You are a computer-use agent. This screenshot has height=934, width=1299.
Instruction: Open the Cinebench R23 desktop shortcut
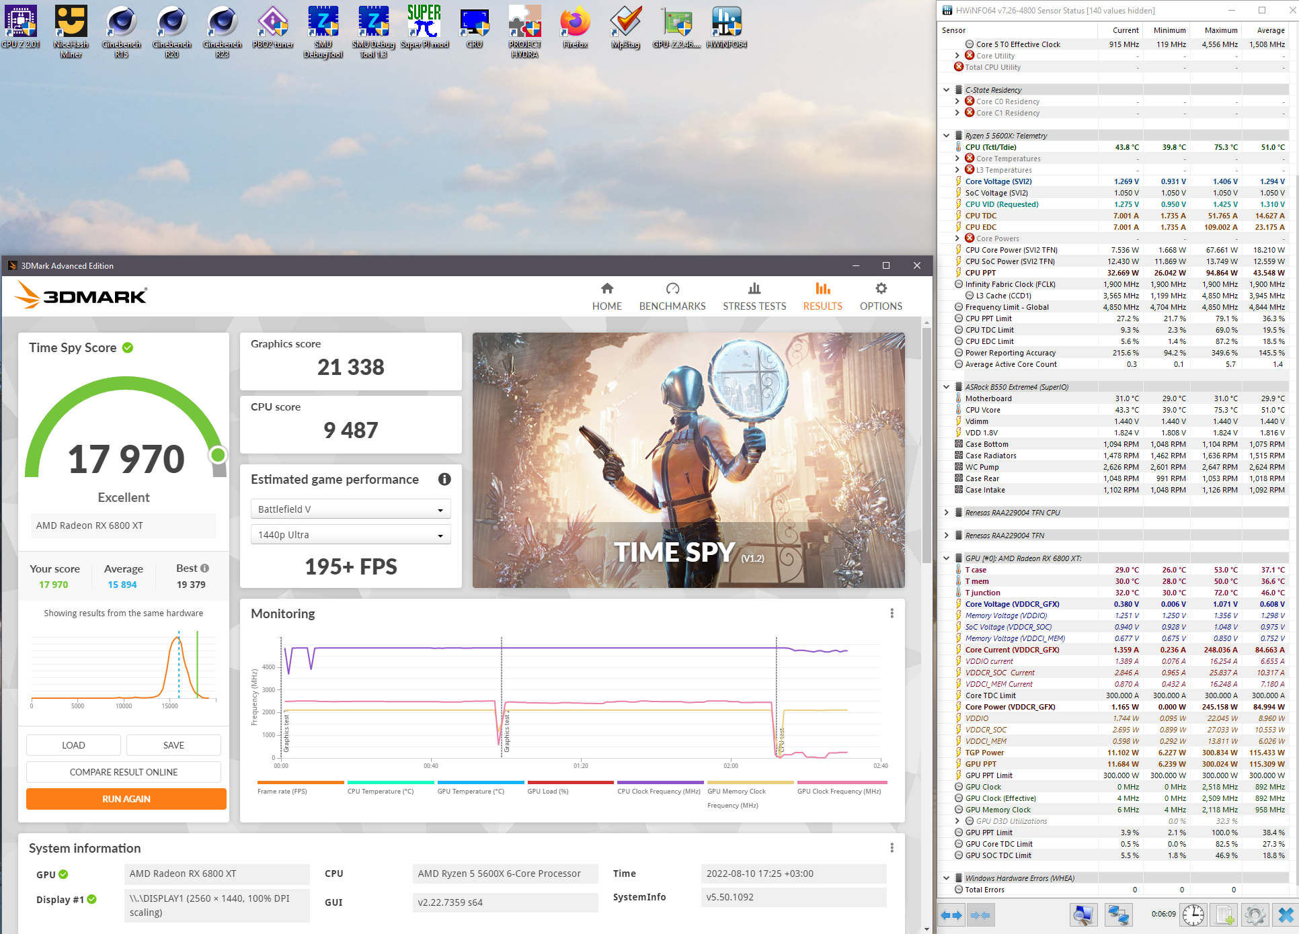point(222,32)
